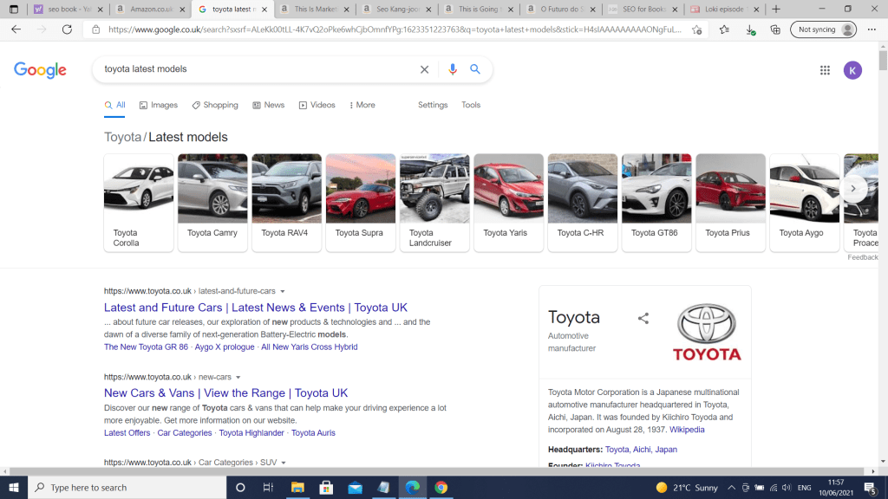Switch to the News results tab

click(x=269, y=105)
